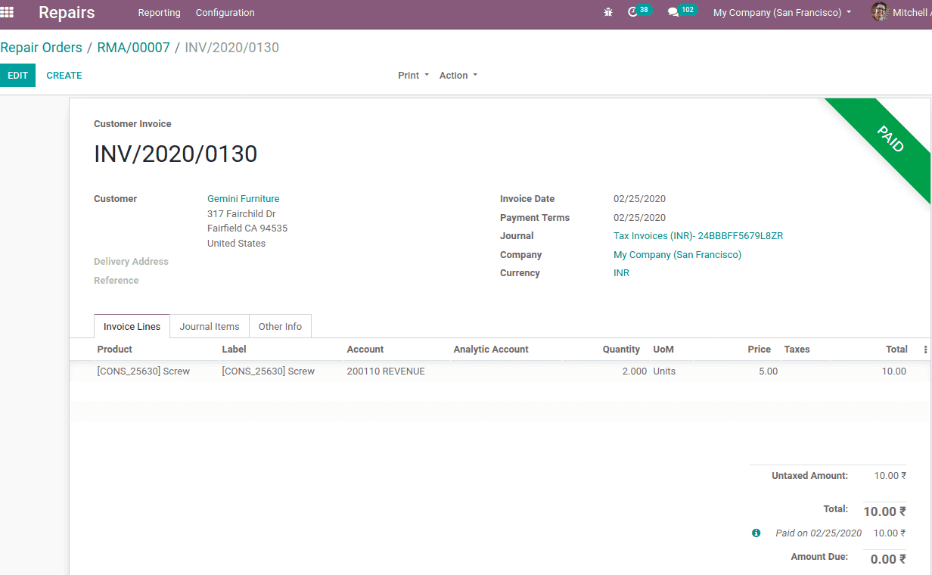Click the user avatar picture
The height and width of the screenshot is (575, 932).
click(880, 12)
